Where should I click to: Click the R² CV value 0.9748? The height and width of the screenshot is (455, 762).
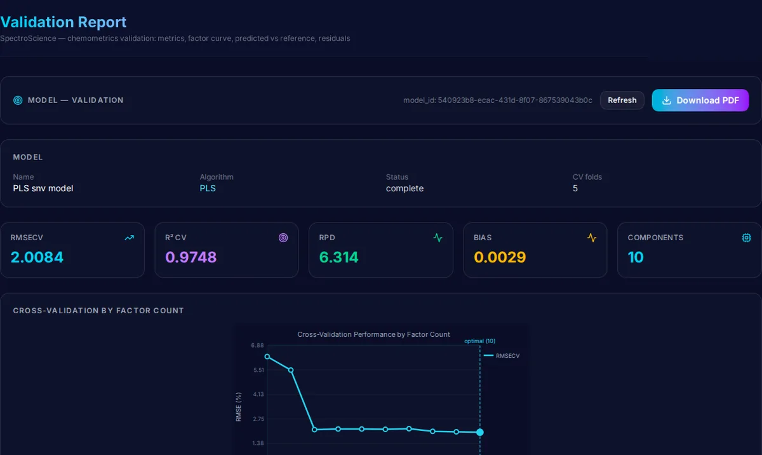[x=191, y=257]
